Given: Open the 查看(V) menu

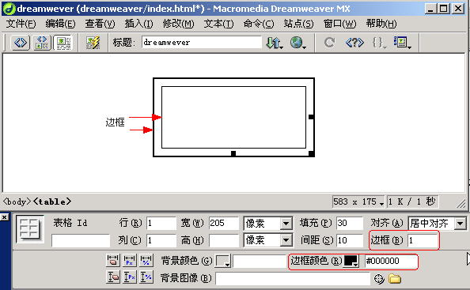Looking at the screenshot, I should point(100,24).
